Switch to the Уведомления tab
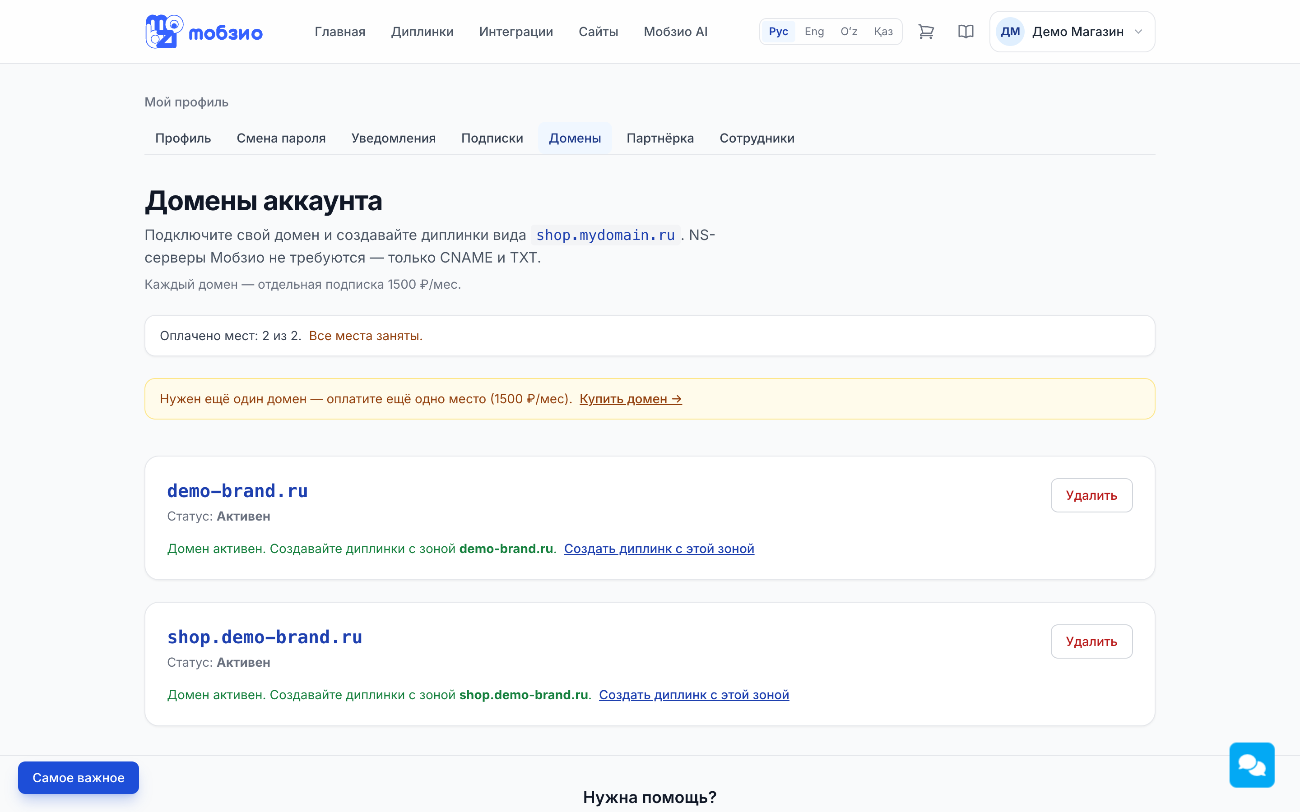This screenshot has width=1300, height=812. tap(393, 138)
